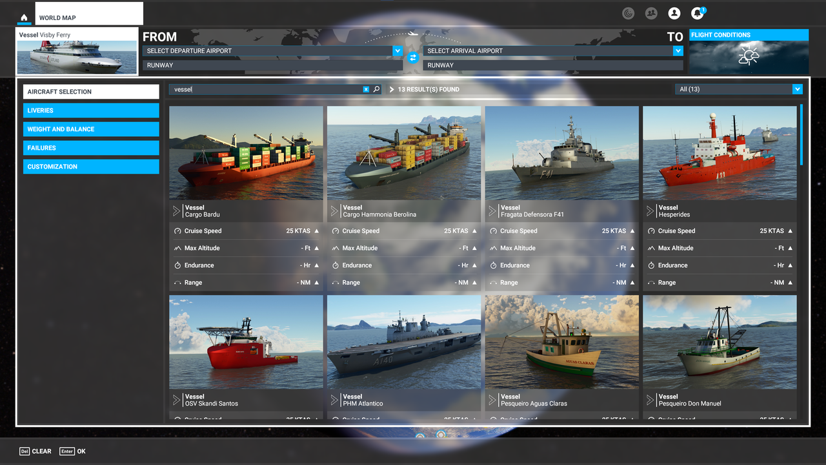Image resolution: width=826 pixels, height=465 pixels.
Task: Click the home icon in the top-left corner
Action: point(24,18)
